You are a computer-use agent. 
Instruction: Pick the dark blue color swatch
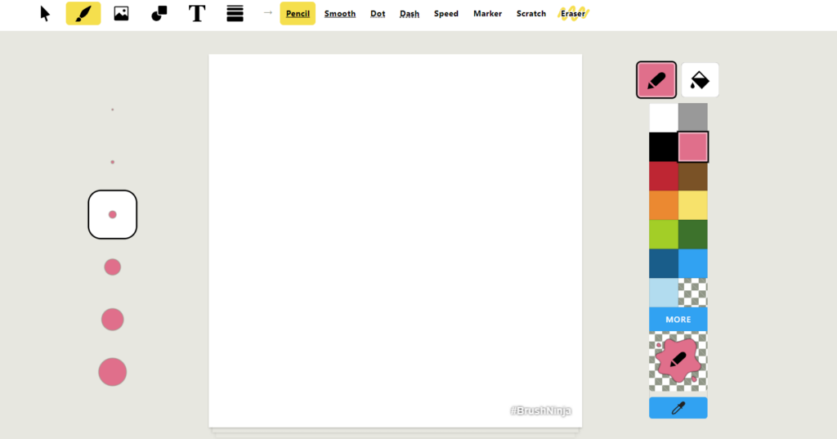coord(664,264)
